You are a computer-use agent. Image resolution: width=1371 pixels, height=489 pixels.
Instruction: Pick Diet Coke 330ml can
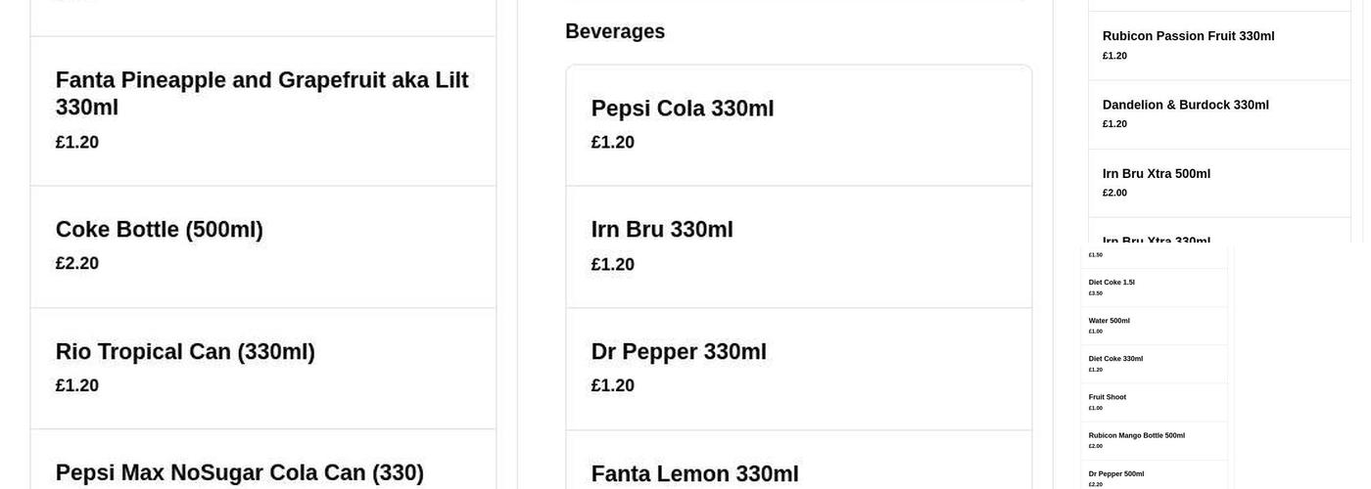coord(1115,359)
